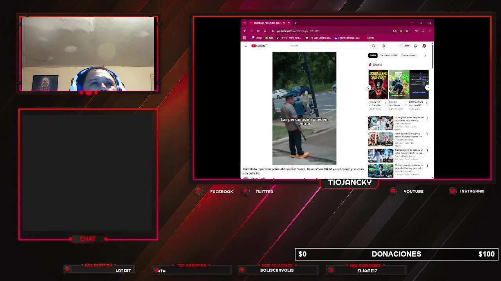Open options for joven pobre despierta video
501x281 pixels.
click(x=427, y=118)
